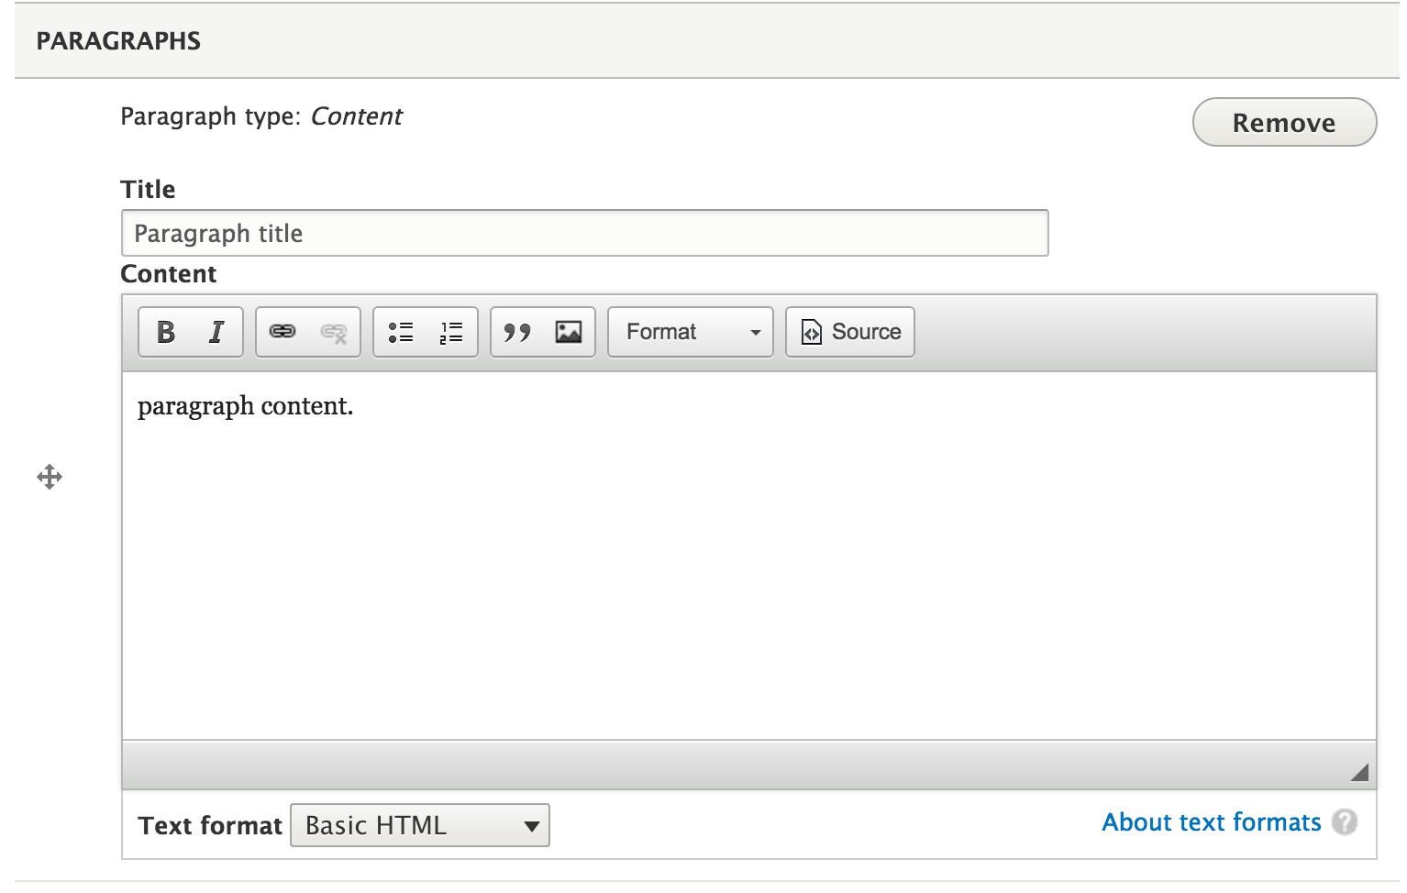Click the PARAGRAPHS section header

(118, 41)
